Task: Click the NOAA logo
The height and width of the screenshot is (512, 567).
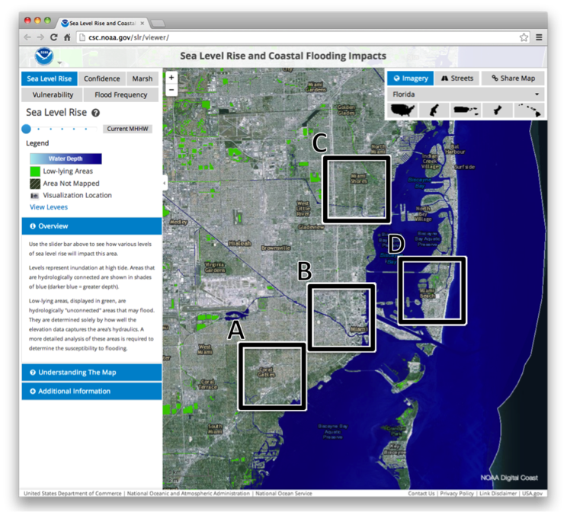Action: click(x=44, y=56)
